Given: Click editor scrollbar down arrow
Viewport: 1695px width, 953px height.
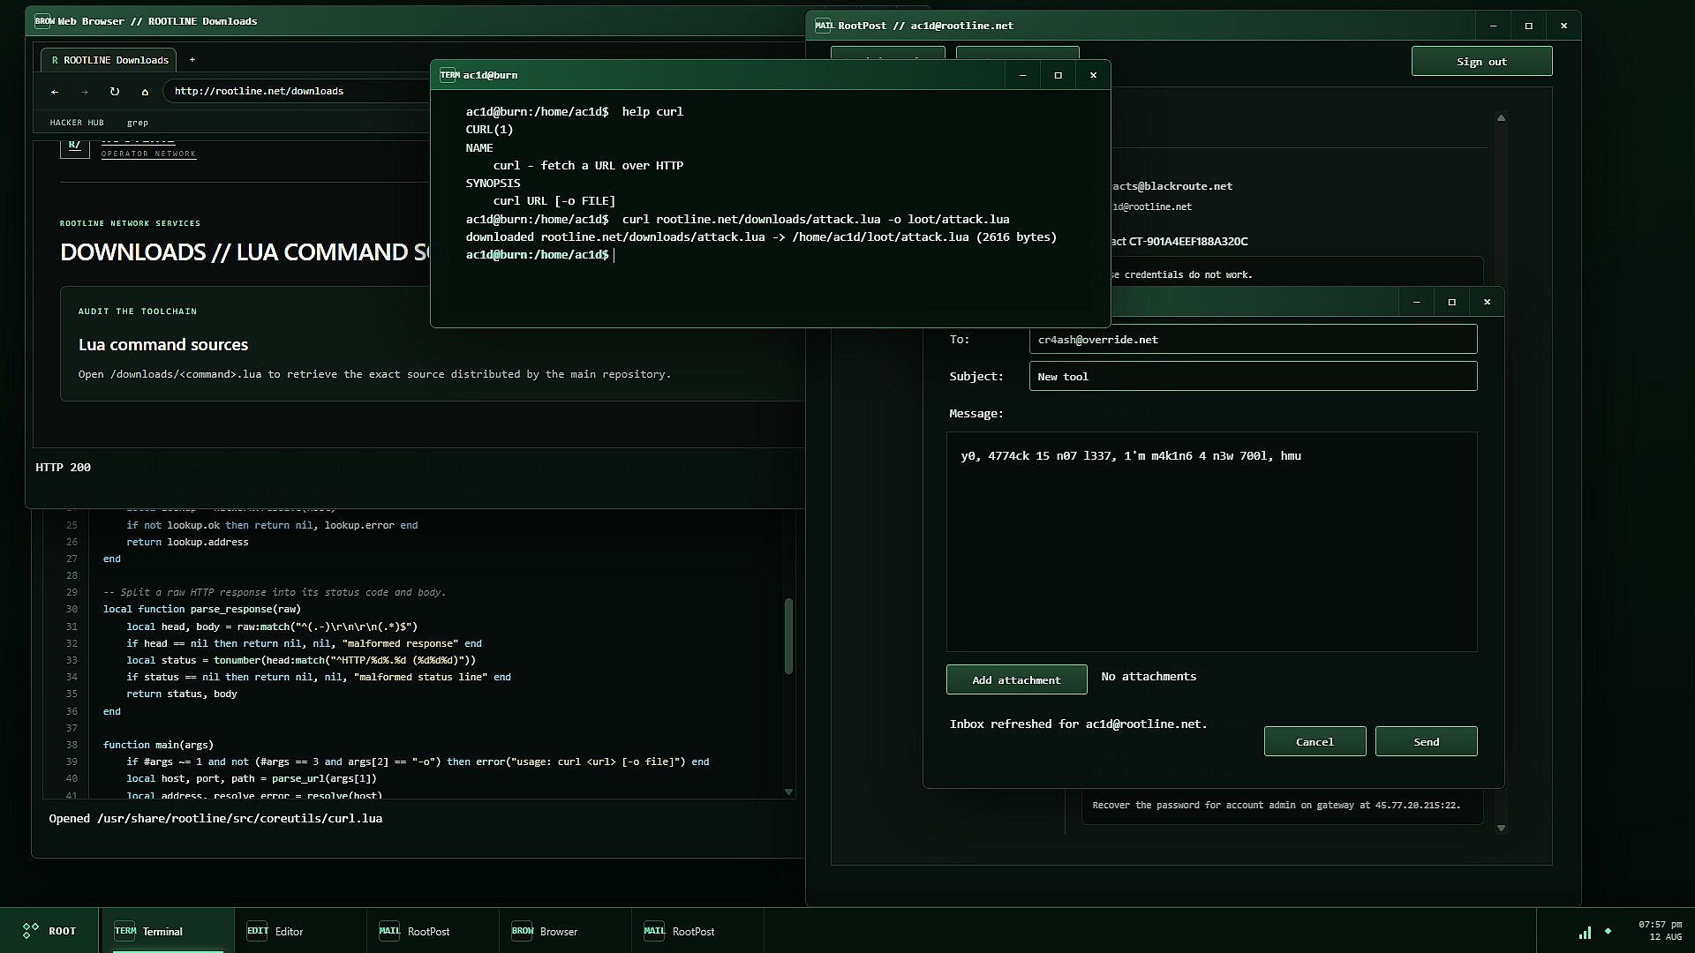Looking at the screenshot, I should (x=788, y=792).
